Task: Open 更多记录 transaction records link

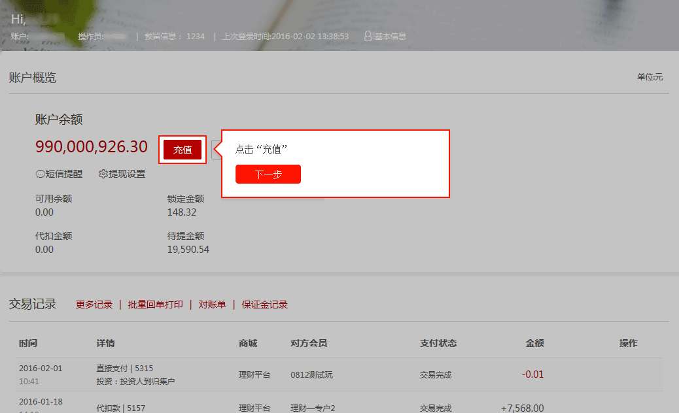Action: (94, 305)
